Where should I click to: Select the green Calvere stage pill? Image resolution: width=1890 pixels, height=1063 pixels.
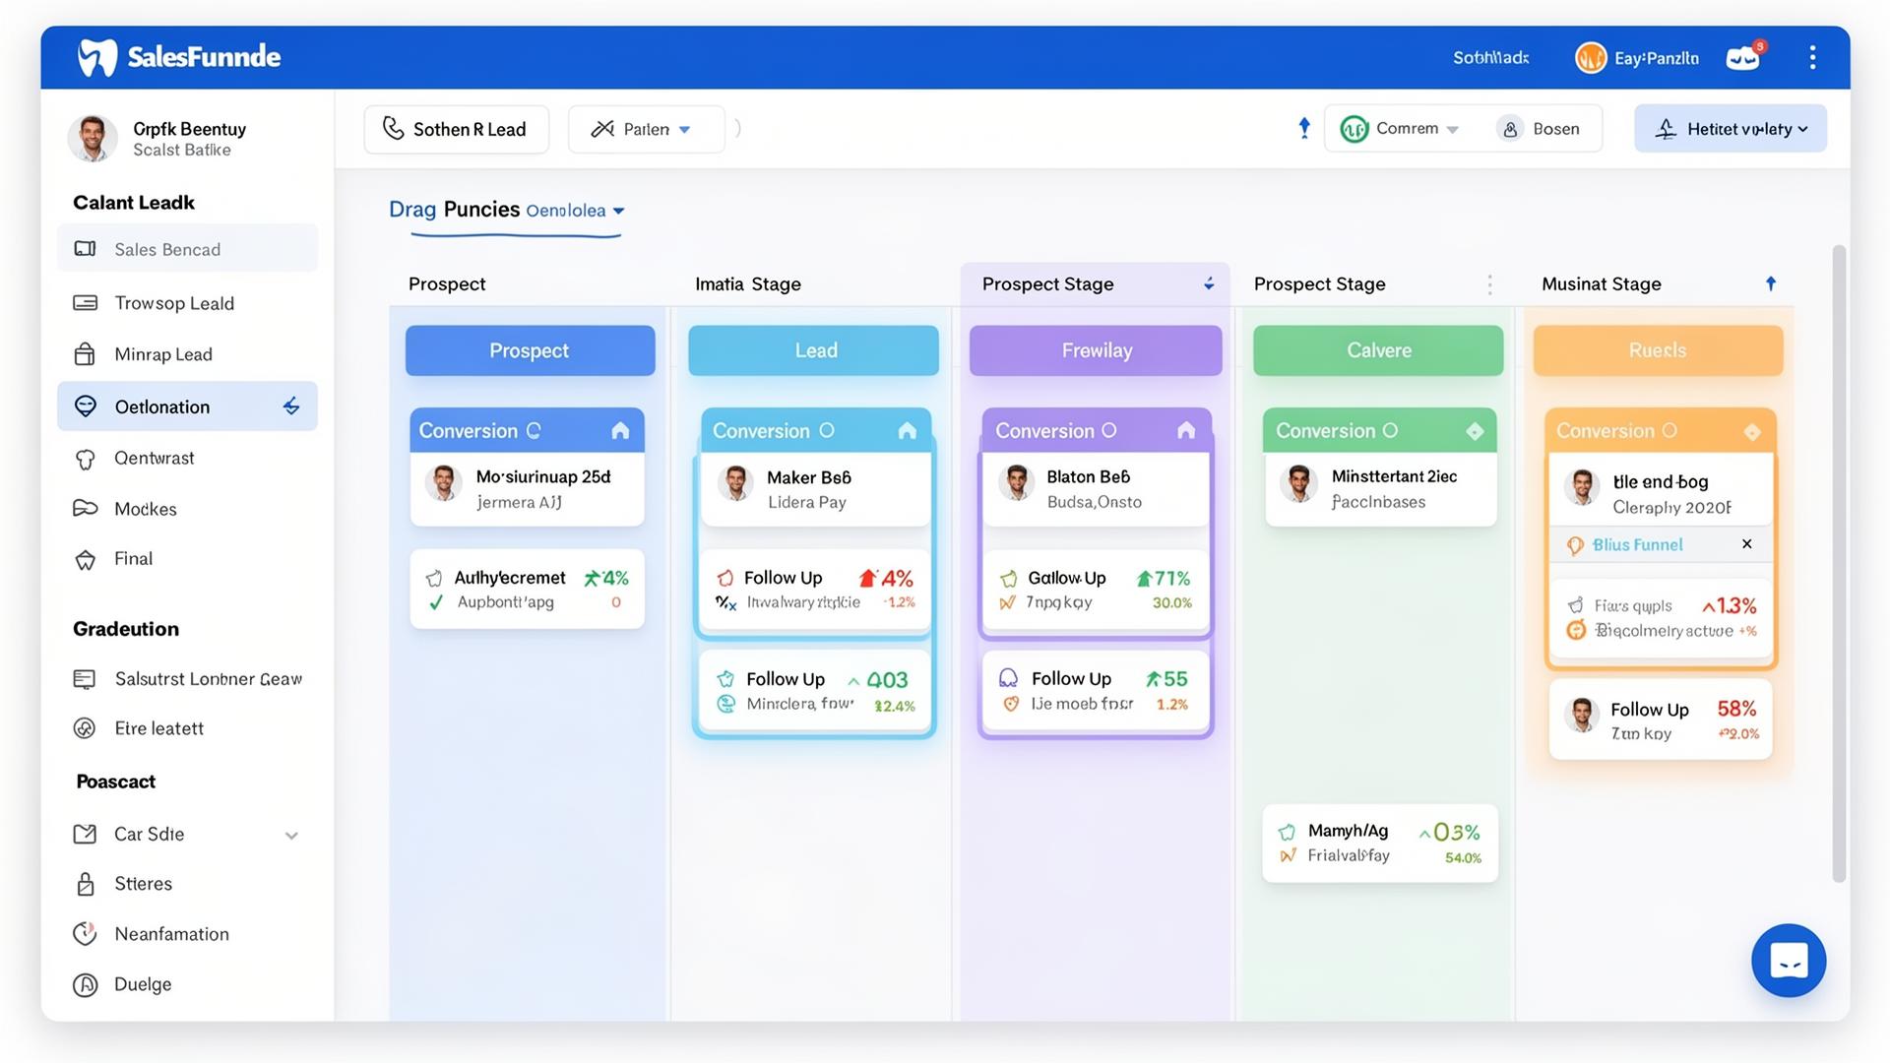pyautogui.click(x=1378, y=350)
